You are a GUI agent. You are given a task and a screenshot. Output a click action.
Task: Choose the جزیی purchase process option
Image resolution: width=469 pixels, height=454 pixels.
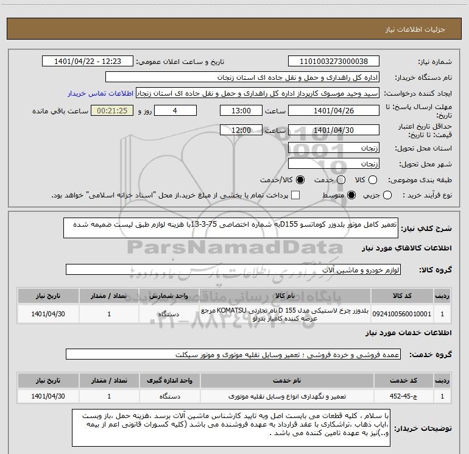[387, 196]
